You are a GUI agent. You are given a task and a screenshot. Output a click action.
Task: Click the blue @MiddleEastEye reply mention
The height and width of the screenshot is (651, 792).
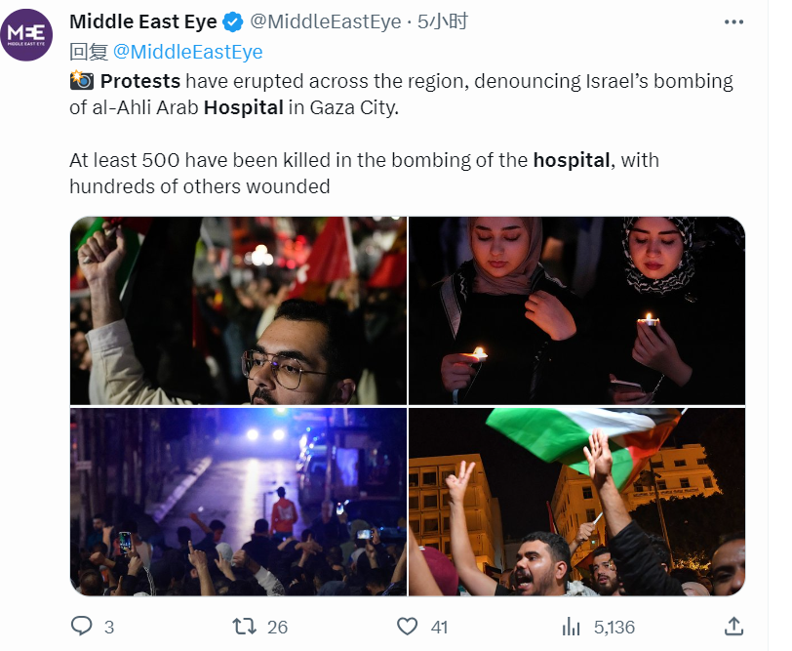(x=187, y=52)
